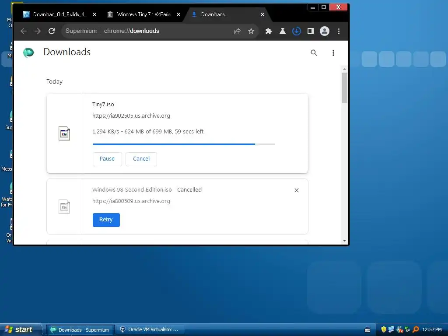Click the Cancelled status label

189,190
